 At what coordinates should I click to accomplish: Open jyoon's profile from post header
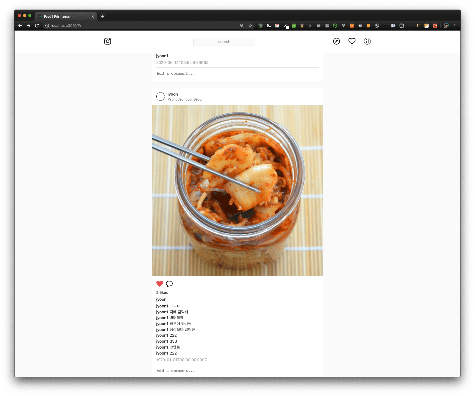(x=173, y=94)
